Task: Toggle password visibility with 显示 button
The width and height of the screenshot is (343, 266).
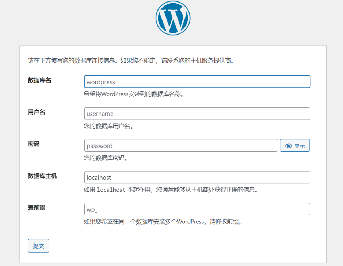Action: pos(295,145)
